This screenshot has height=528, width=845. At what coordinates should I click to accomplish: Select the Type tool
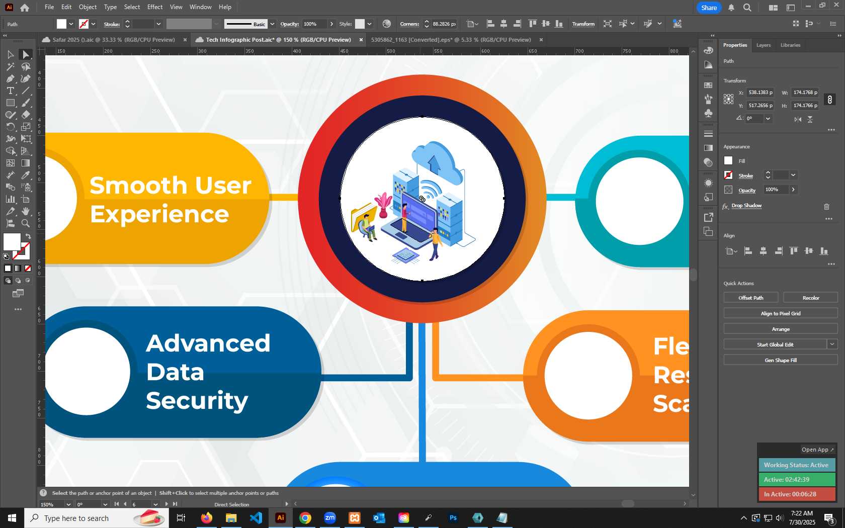pyautogui.click(x=10, y=91)
